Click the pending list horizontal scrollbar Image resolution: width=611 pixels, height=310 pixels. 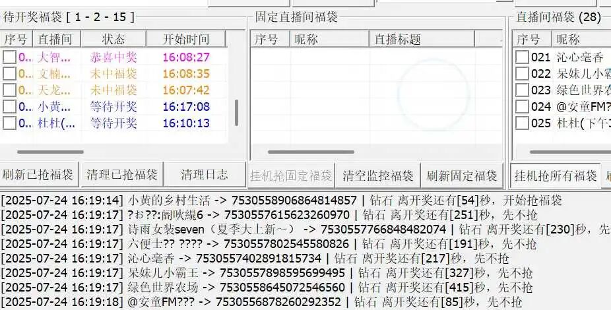point(50,152)
